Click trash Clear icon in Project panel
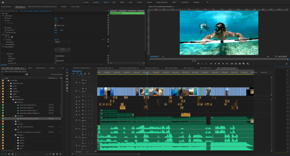Screen dimensions: 290x156 [x=60, y=154]
